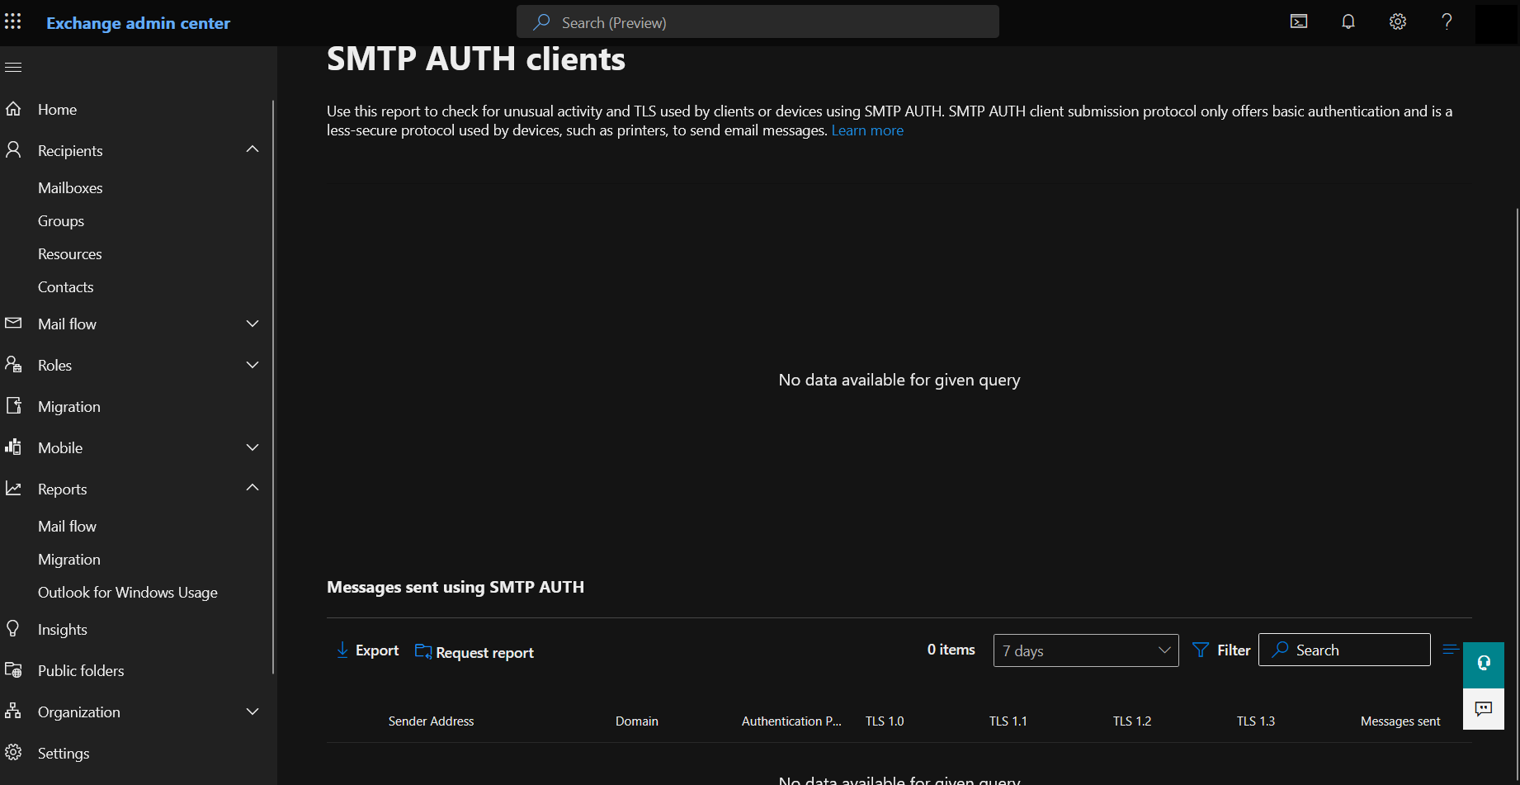
Task: Click the Migration icon next to Migration
Action: 13,405
